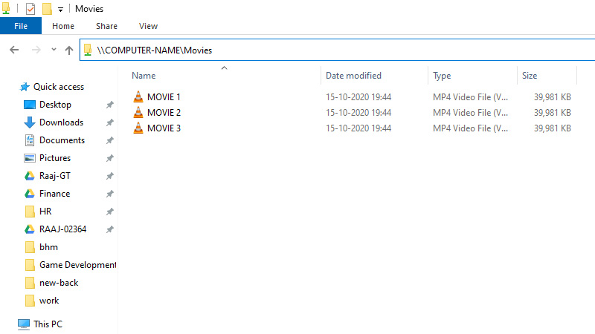The image size is (595, 334).
Task: Open the work folder
Action: click(49, 301)
